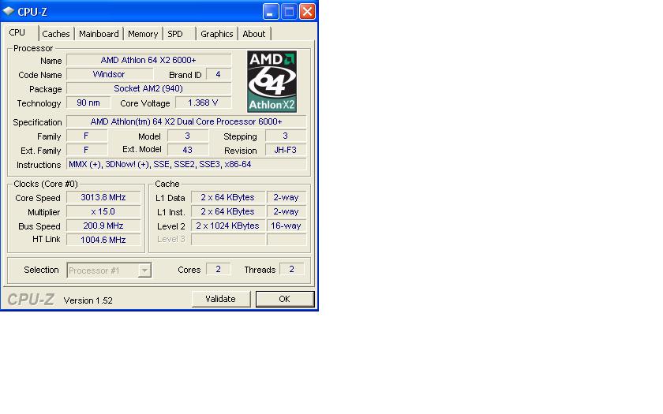Click the L1 Inst. associativity 2-way
Viewport: 663px width, 414px height.
click(x=287, y=211)
